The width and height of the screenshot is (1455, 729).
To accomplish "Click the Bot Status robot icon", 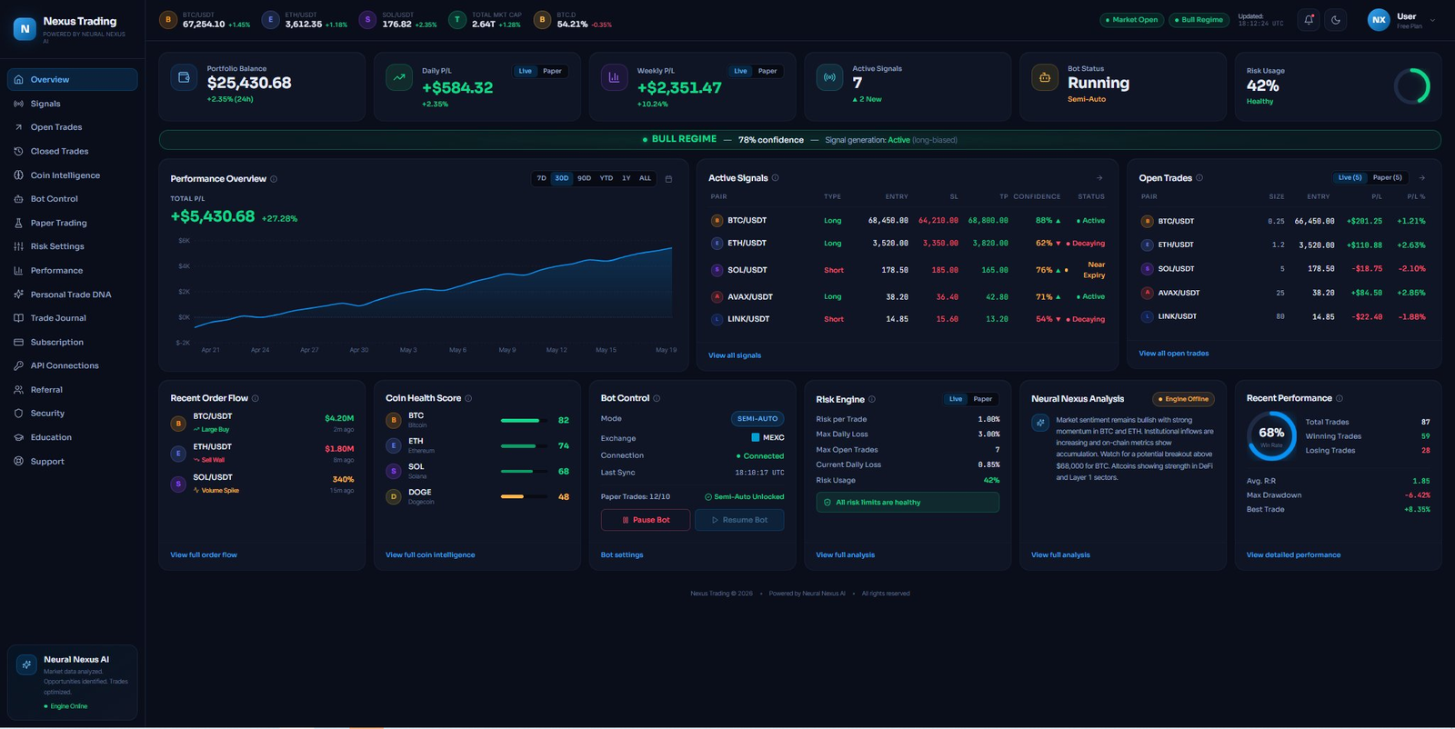I will [1045, 77].
